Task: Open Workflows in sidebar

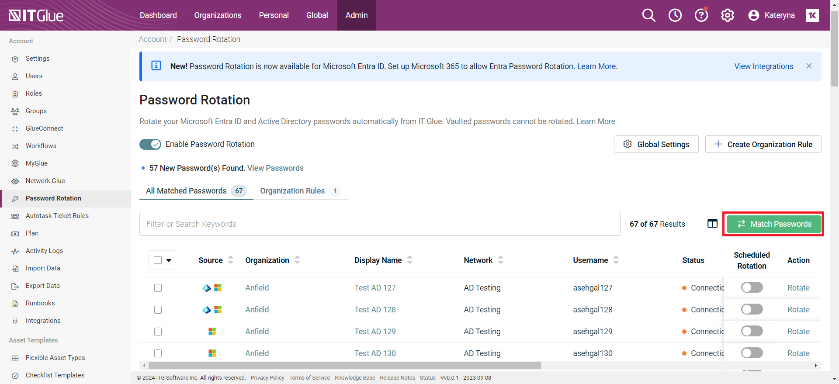Action: tap(41, 146)
